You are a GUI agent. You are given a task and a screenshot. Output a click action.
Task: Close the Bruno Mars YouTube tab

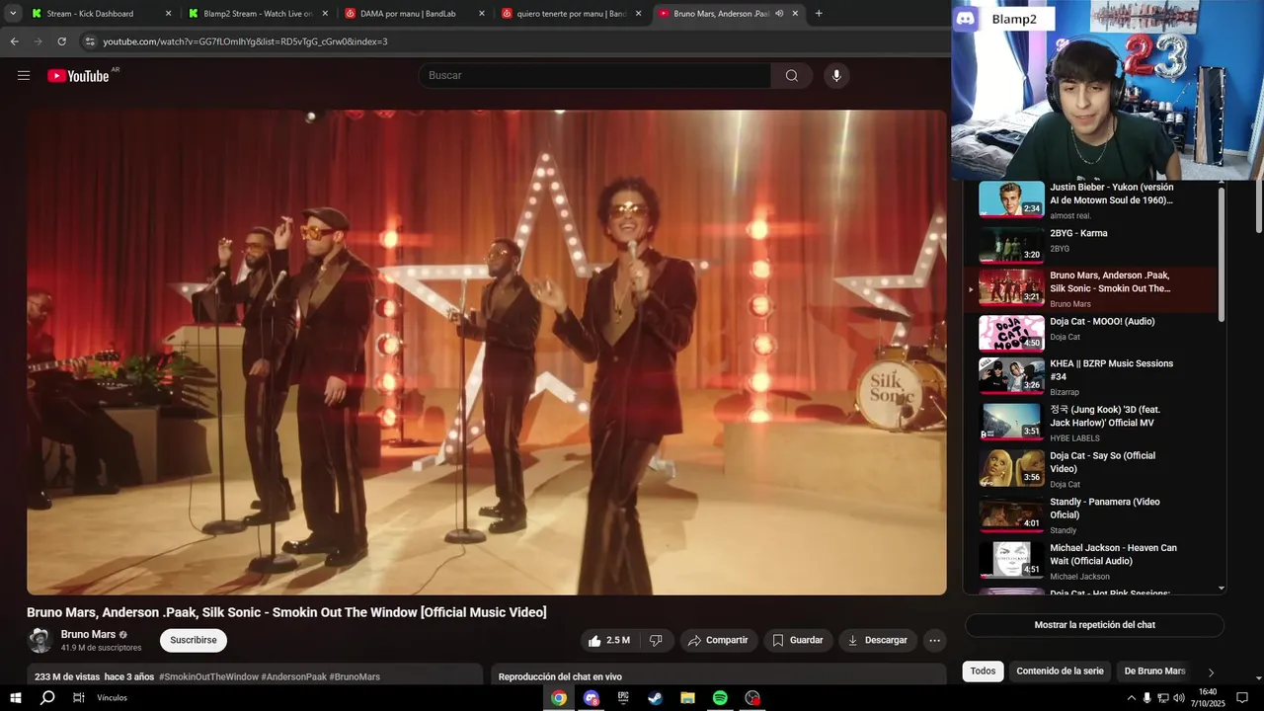click(795, 14)
